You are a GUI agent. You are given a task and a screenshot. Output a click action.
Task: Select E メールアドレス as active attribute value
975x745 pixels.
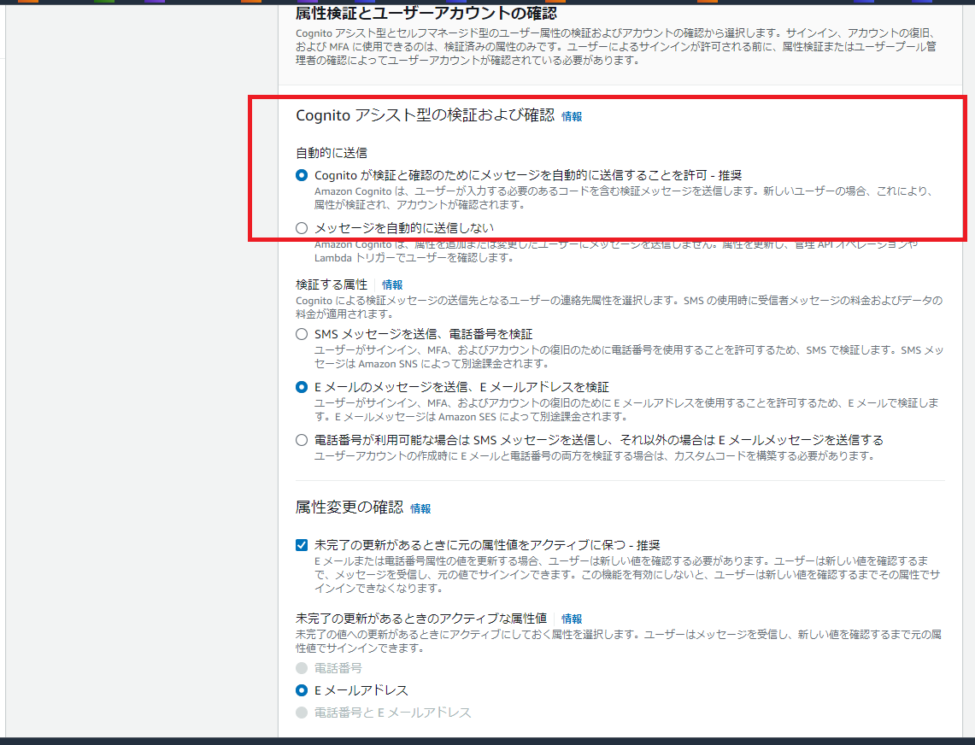[301, 690]
